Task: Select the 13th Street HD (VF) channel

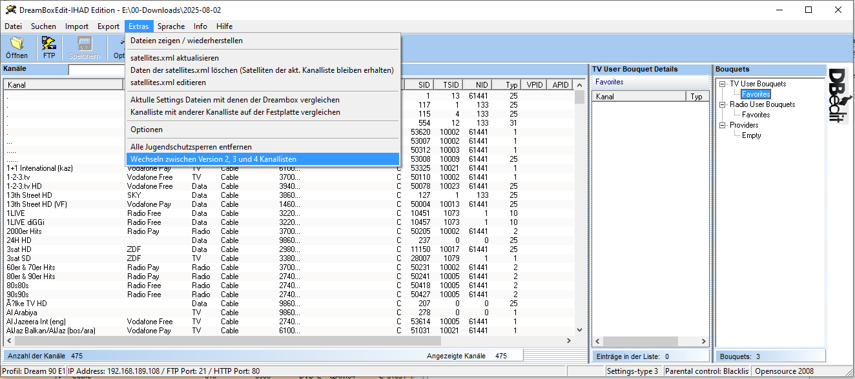Action: [289, 204]
